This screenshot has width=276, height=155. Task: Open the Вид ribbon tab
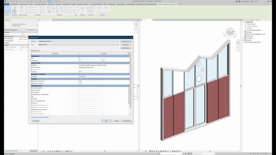[105, 4]
